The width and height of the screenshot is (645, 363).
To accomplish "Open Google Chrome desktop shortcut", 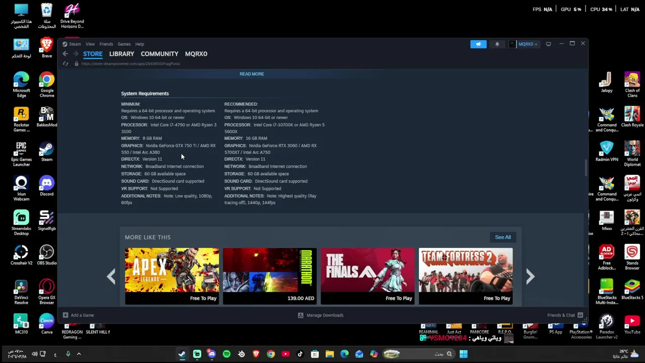I will [47, 85].
